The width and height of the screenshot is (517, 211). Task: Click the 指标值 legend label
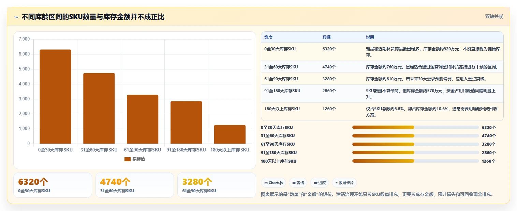(139, 159)
